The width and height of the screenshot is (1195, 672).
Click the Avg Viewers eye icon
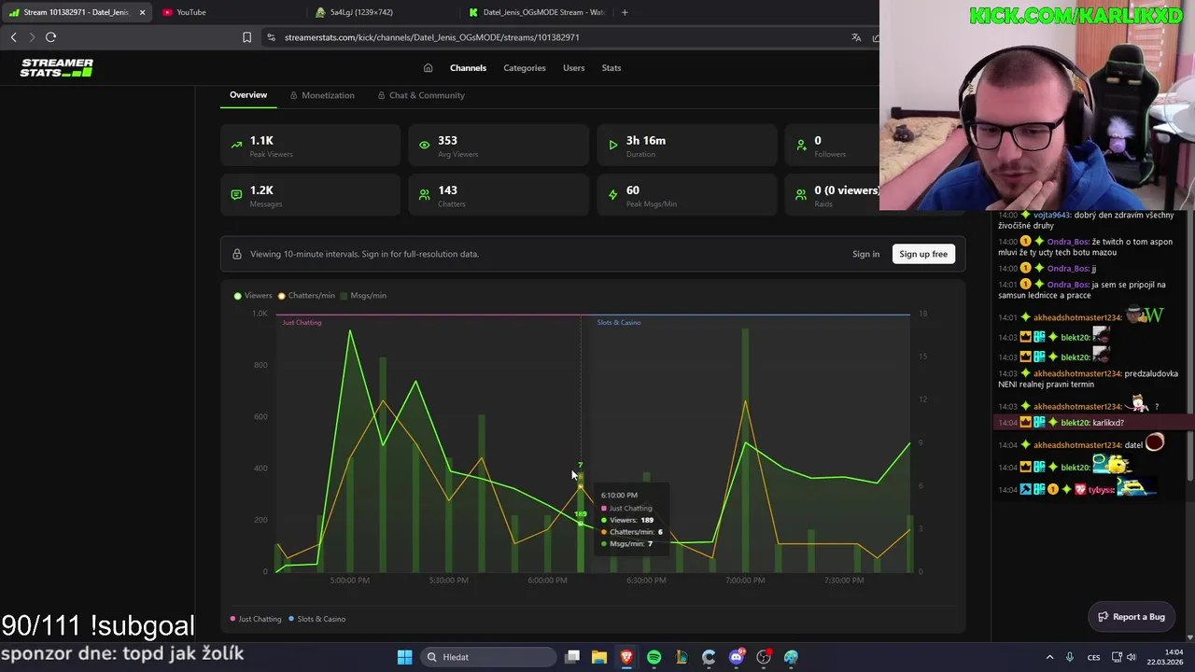tap(425, 145)
